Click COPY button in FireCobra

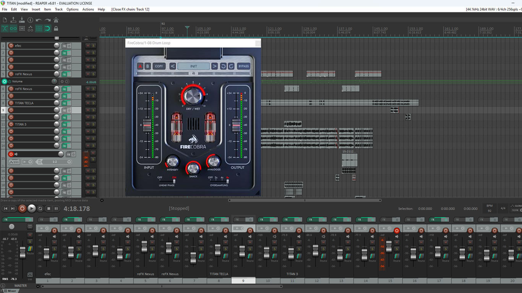coord(159,66)
